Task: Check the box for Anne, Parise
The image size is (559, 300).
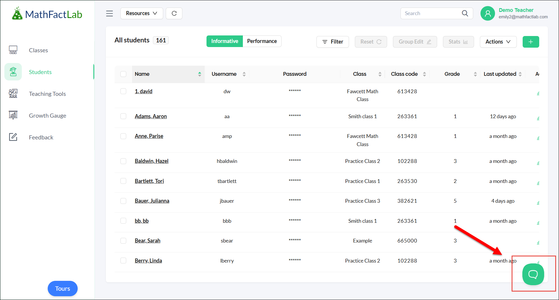Action: pos(123,136)
